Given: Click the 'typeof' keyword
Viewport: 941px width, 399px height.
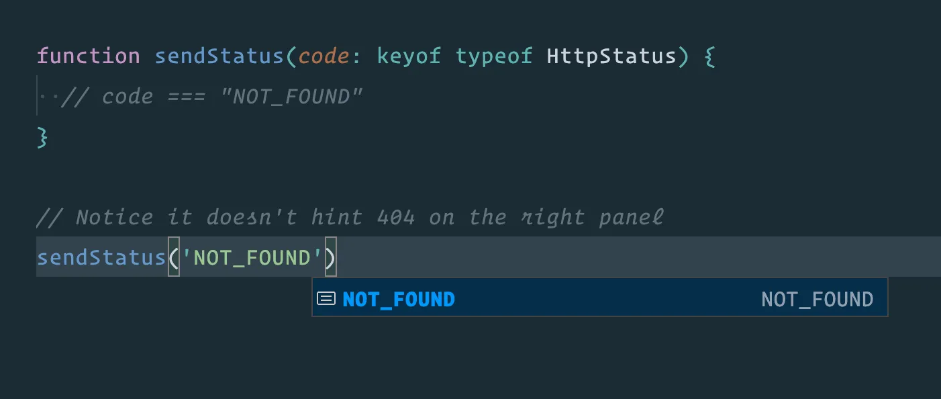Looking at the screenshot, I should [x=494, y=56].
